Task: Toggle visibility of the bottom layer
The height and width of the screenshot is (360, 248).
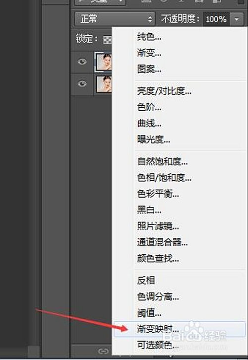Action: pyautogui.click(x=82, y=83)
